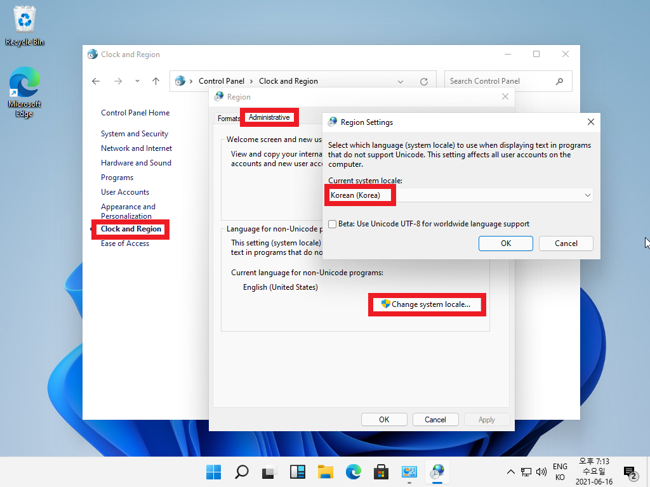Open Task View from taskbar
Image resolution: width=650 pixels, height=487 pixels.
pos(269,472)
